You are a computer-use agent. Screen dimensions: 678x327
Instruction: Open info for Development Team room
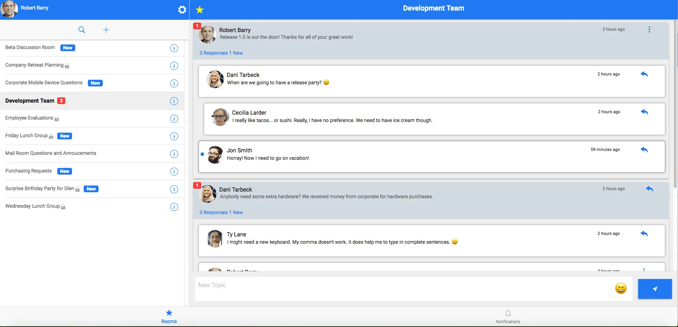point(174,101)
